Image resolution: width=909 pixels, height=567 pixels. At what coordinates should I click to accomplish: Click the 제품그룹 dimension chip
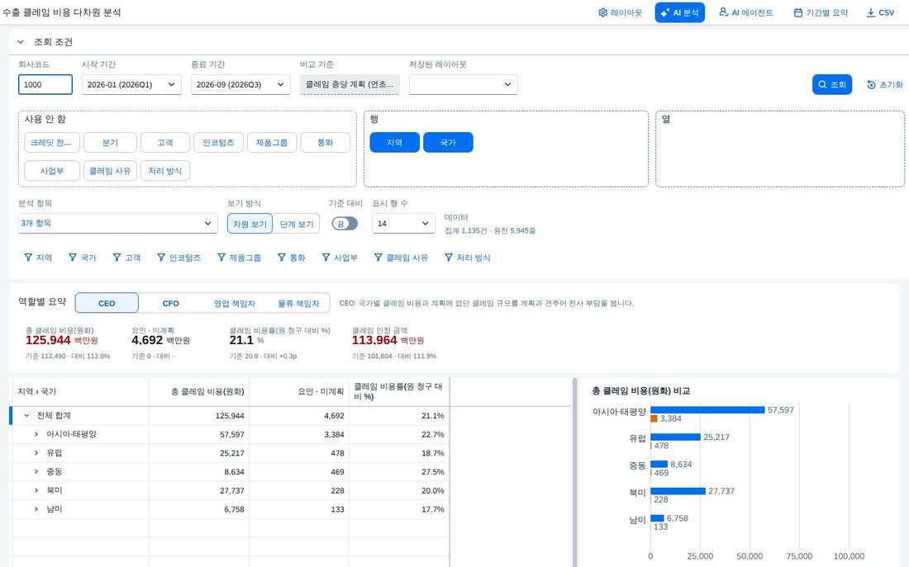tap(272, 143)
